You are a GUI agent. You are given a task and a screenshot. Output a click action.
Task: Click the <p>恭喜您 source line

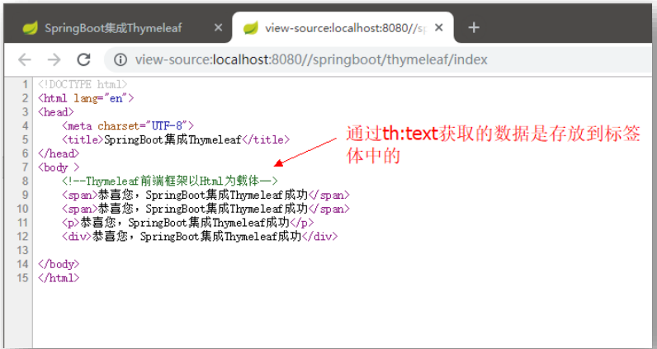pyautogui.click(x=187, y=223)
